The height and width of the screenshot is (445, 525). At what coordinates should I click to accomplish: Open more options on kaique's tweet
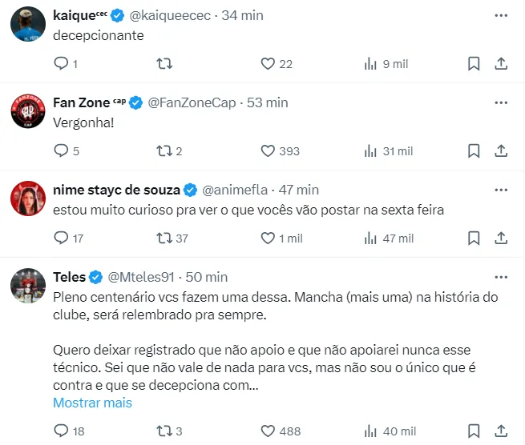501,15
